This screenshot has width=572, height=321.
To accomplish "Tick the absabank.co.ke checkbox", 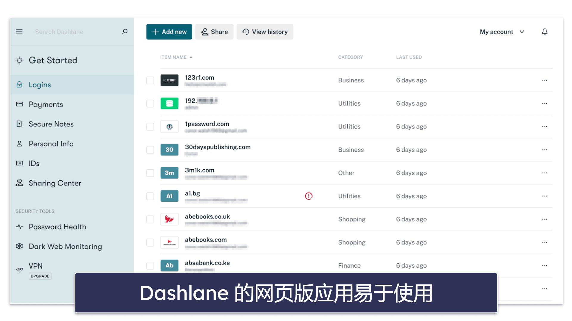I will point(150,265).
